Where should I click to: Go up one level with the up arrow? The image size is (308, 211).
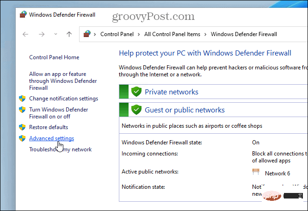click(69, 34)
